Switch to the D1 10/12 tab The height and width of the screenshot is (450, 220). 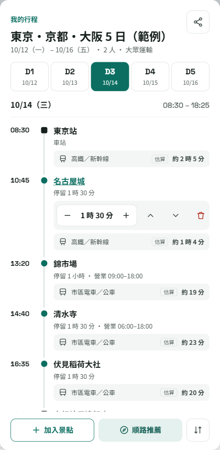(29, 76)
